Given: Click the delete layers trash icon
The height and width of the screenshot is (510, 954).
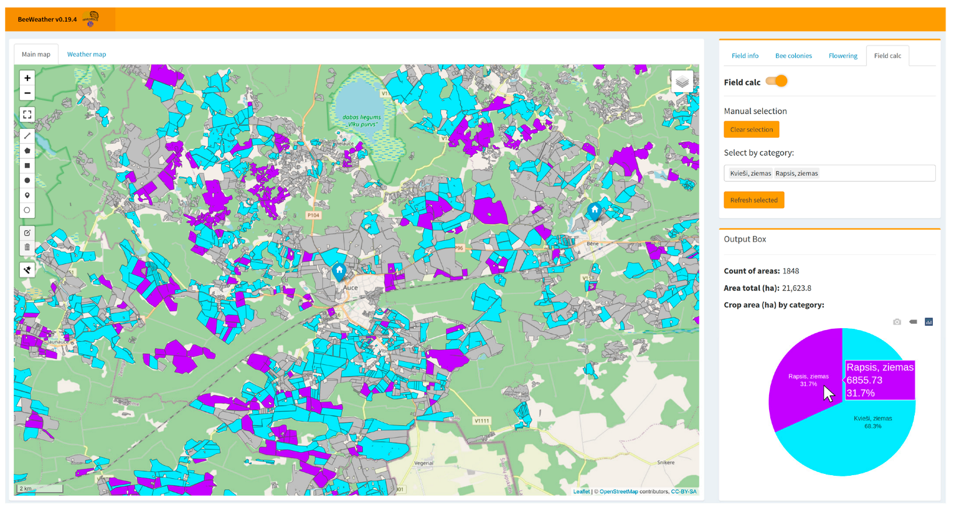Looking at the screenshot, I should [x=27, y=247].
